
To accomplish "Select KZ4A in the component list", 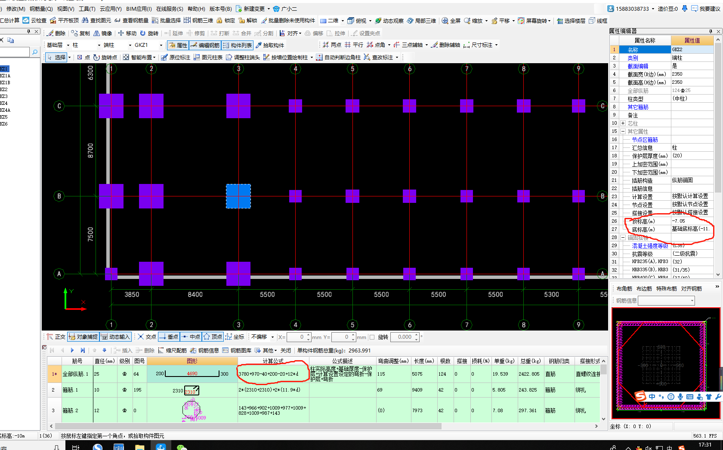I will click(5, 110).
